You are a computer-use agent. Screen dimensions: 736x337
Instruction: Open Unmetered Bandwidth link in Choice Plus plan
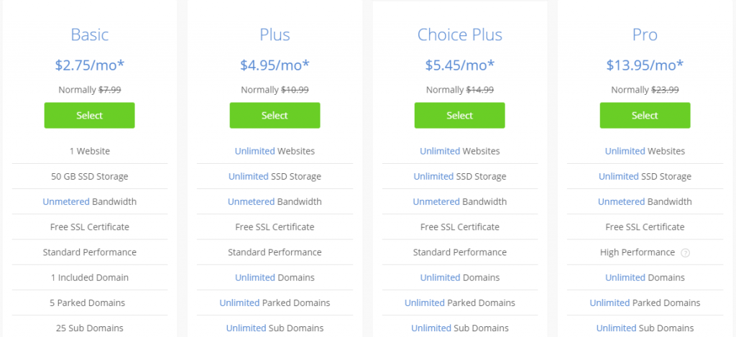(x=436, y=202)
